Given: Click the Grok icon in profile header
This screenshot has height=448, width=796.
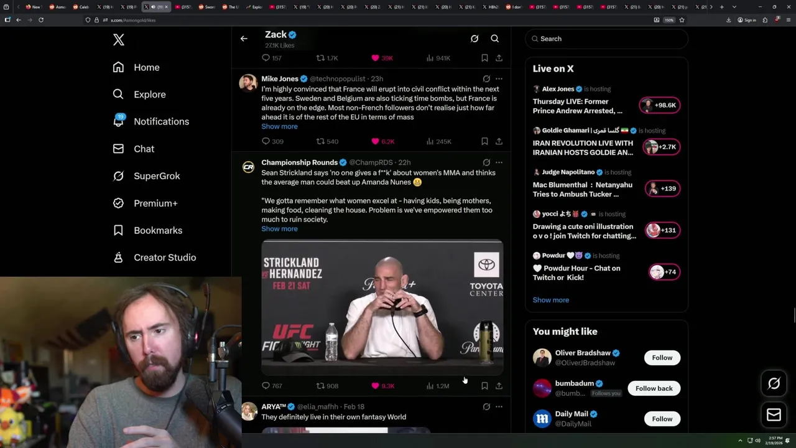Looking at the screenshot, I should coord(474,39).
